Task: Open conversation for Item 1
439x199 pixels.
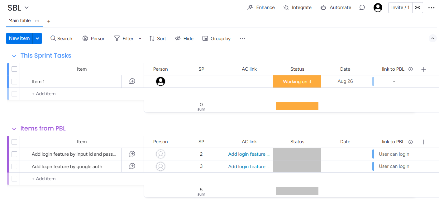Action: coord(132,81)
